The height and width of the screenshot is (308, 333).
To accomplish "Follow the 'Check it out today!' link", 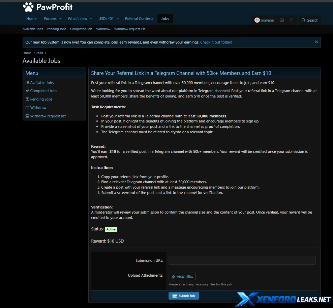I will pyautogui.click(x=216, y=42).
